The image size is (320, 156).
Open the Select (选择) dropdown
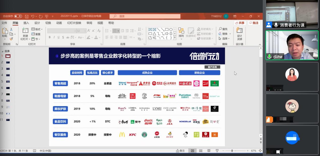pos(224,39)
